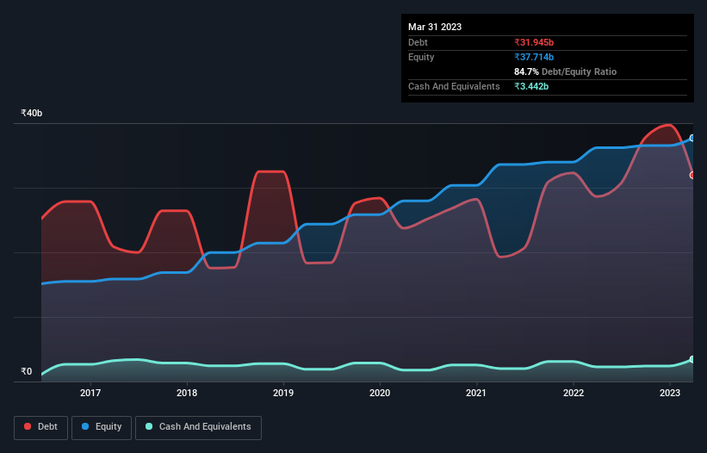707x453 pixels.
Task: Toggle the Debt legend button
Action: (x=40, y=427)
